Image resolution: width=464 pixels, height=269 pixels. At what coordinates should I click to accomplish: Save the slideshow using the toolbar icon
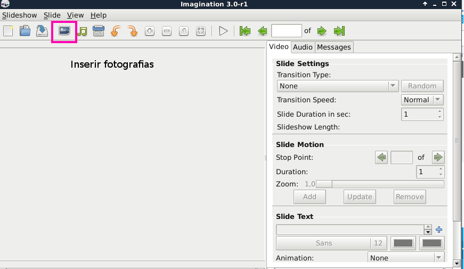pos(42,31)
